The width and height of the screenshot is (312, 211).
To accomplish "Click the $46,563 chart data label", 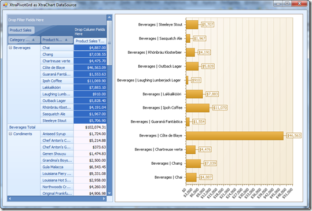I will (294, 136).
